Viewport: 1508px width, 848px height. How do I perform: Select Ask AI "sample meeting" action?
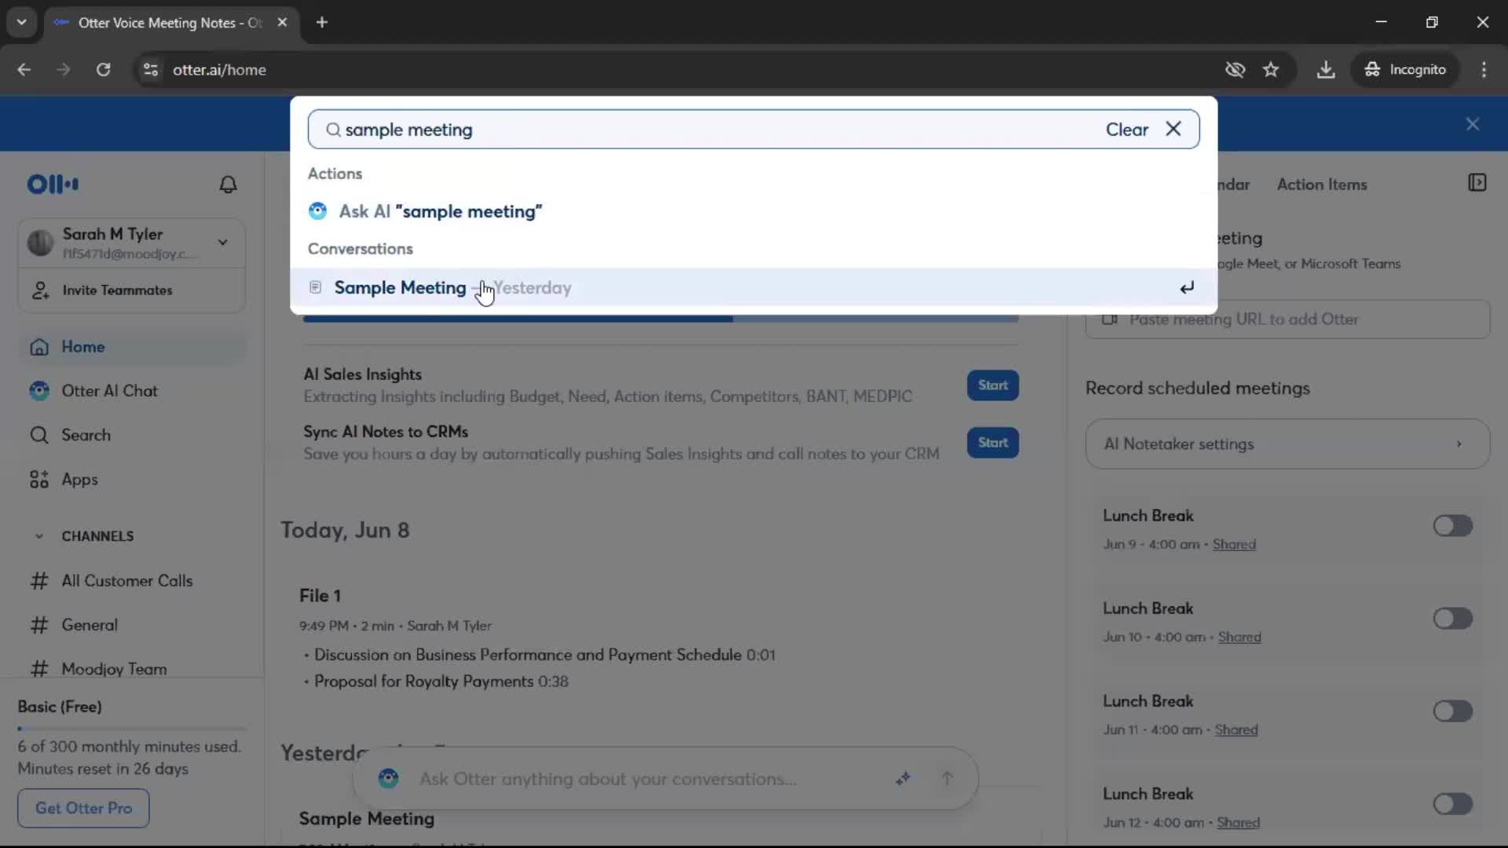753,211
